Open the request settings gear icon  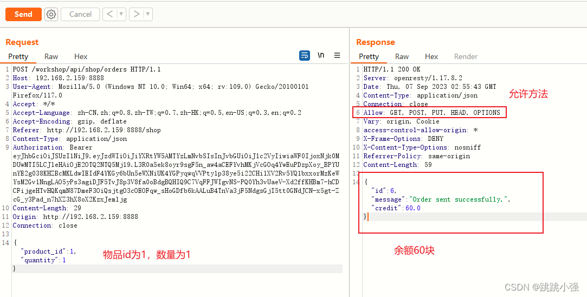pyautogui.click(x=51, y=14)
